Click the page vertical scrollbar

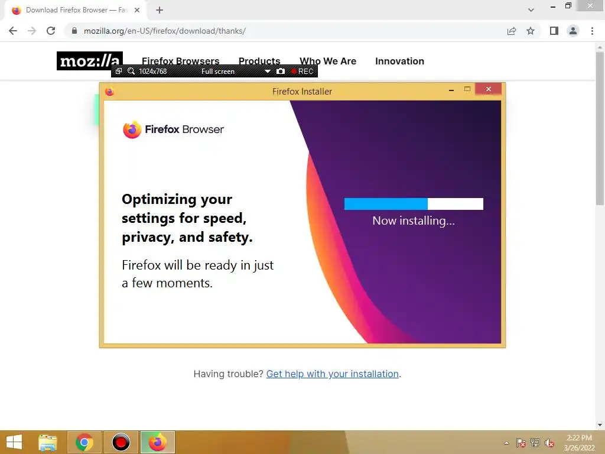tap(600, 128)
